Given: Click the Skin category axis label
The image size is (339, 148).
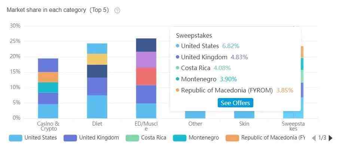Looking at the screenshot, I should pos(244,124).
